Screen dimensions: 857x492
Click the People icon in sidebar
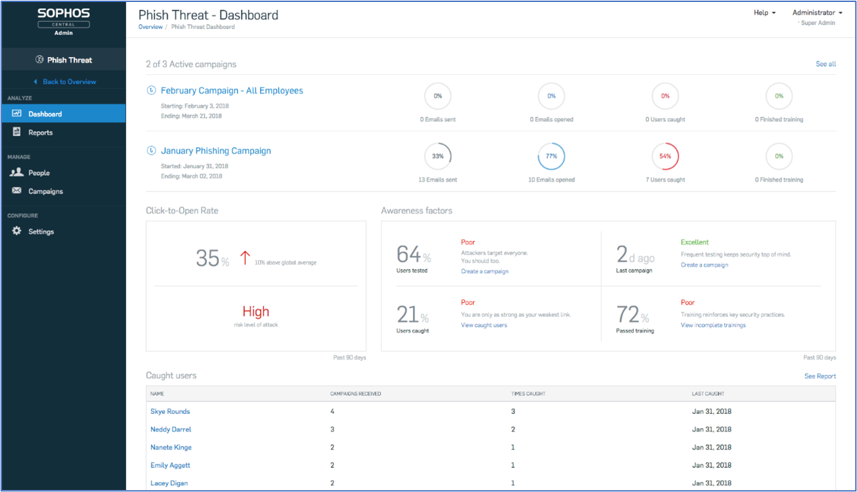17,173
